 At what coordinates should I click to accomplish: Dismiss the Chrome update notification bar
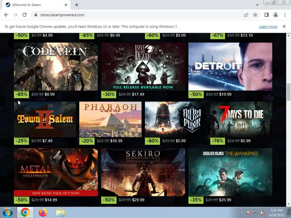click(x=284, y=26)
